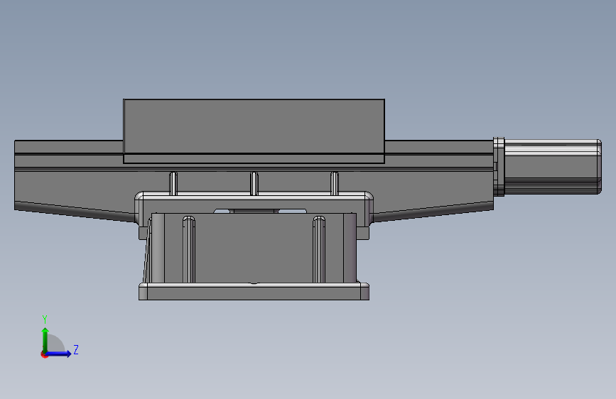The height and width of the screenshot is (399, 616).
Task: Select the large rectangular carriage block on top
Action: pos(254,131)
